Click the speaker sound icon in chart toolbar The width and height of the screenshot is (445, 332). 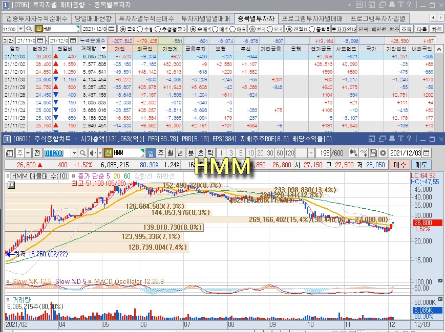point(93,153)
